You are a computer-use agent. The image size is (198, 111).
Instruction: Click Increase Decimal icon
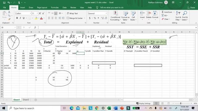pyautogui.click(x=102, y=18)
